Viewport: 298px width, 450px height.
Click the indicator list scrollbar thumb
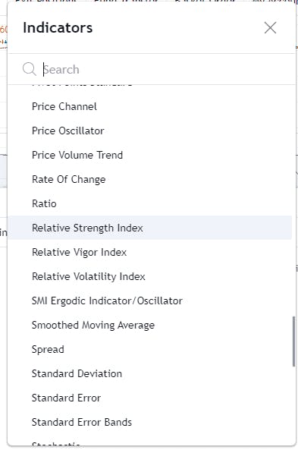pyautogui.click(x=293, y=341)
